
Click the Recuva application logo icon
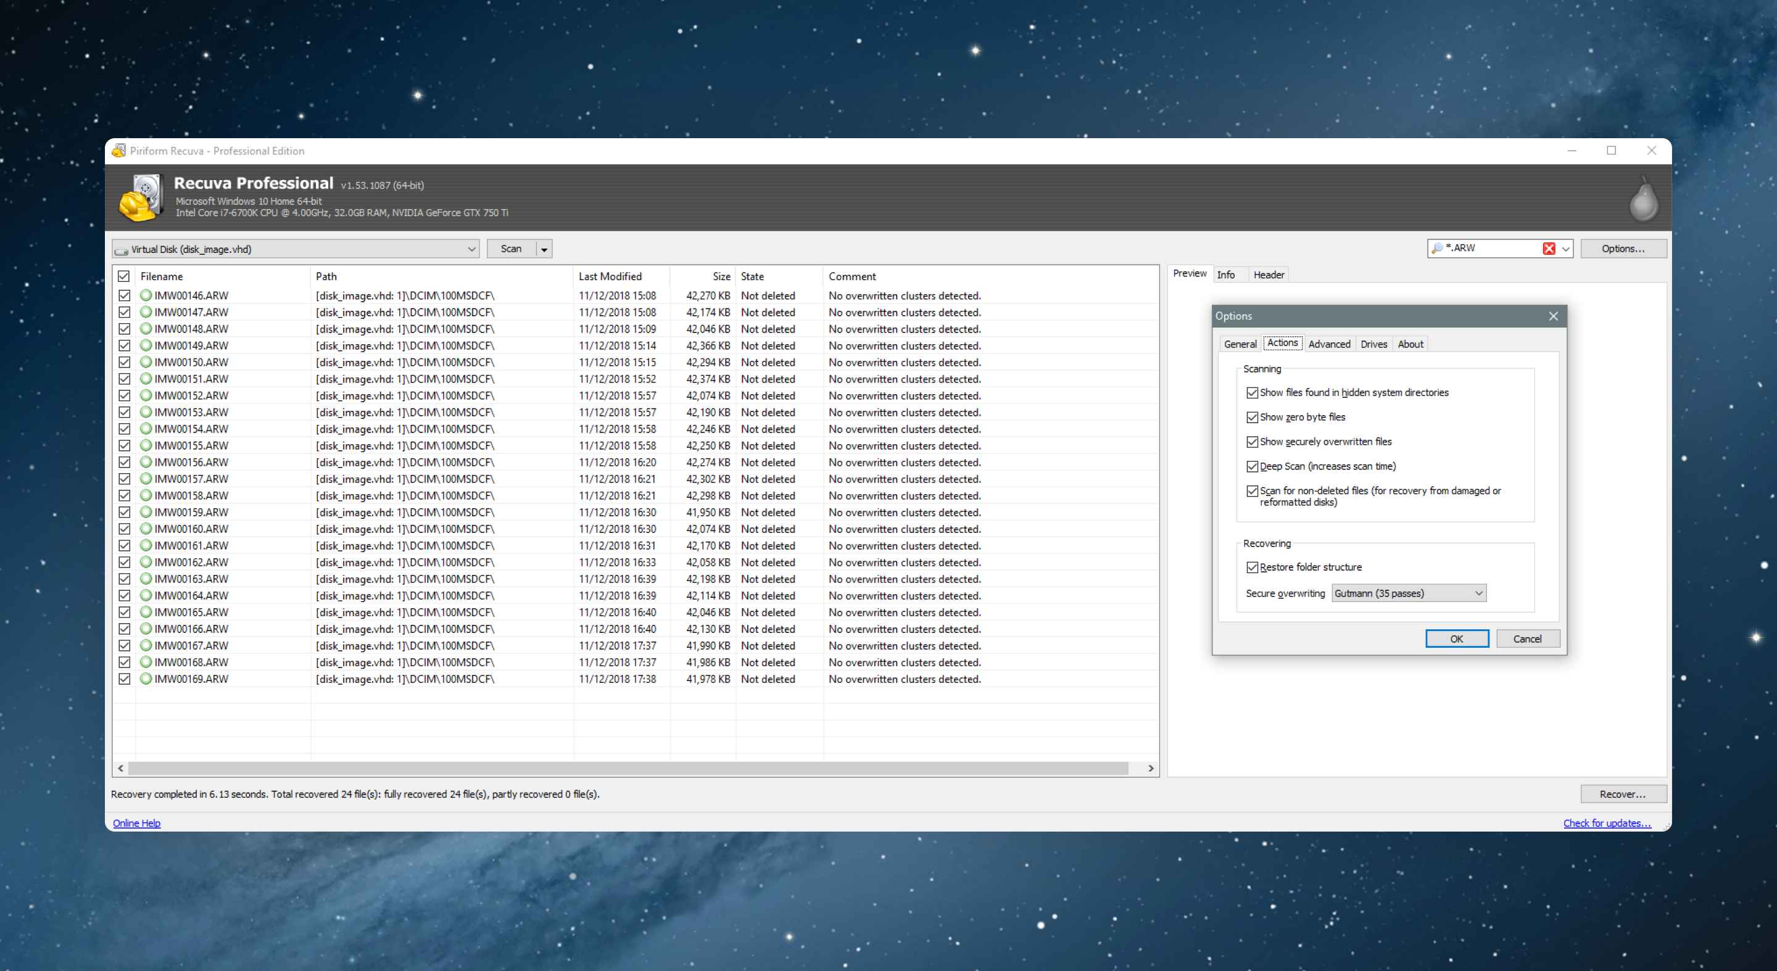pos(144,196)
